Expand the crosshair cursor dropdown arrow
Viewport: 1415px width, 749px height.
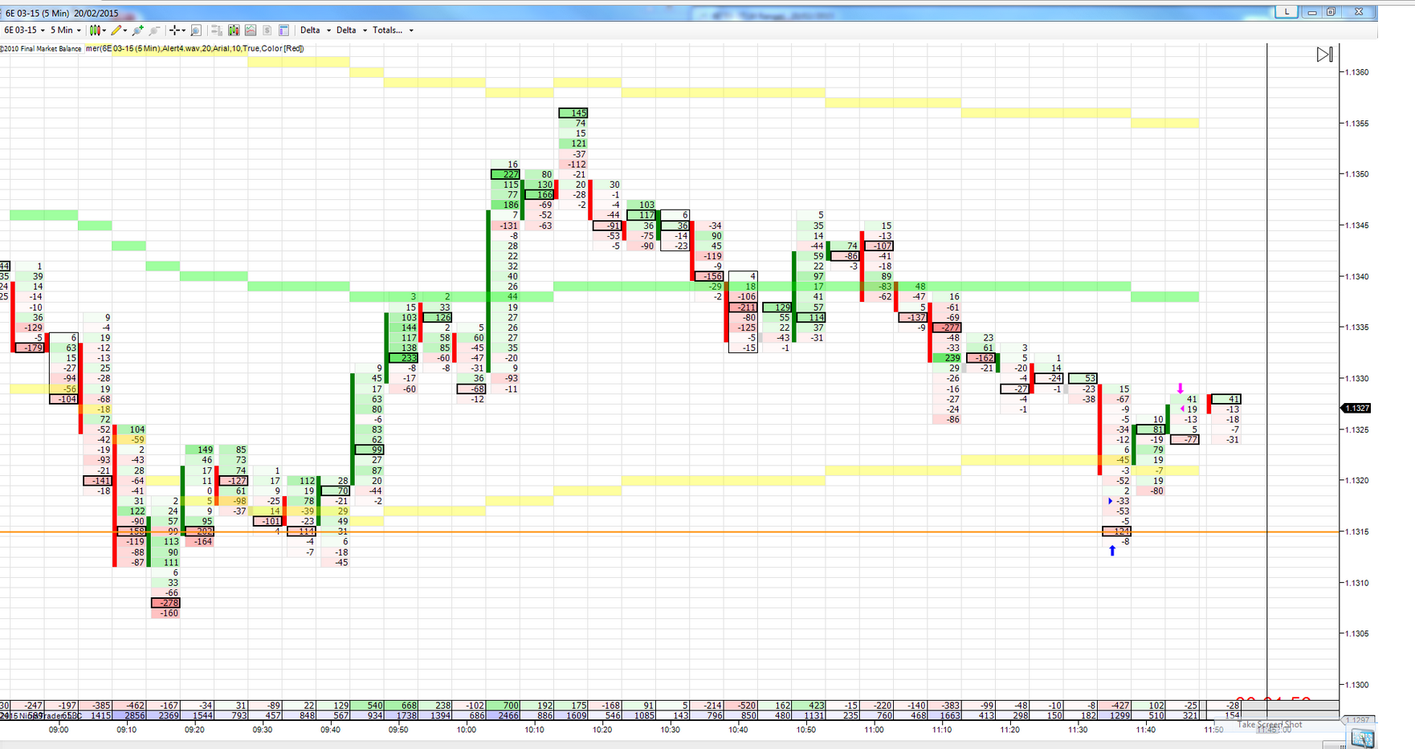coord(183,31)
